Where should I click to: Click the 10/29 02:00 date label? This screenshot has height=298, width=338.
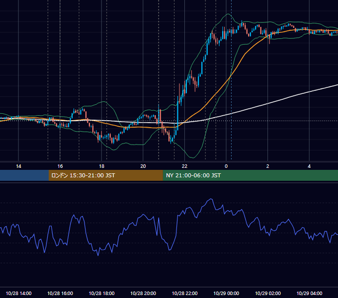[268, 293]
